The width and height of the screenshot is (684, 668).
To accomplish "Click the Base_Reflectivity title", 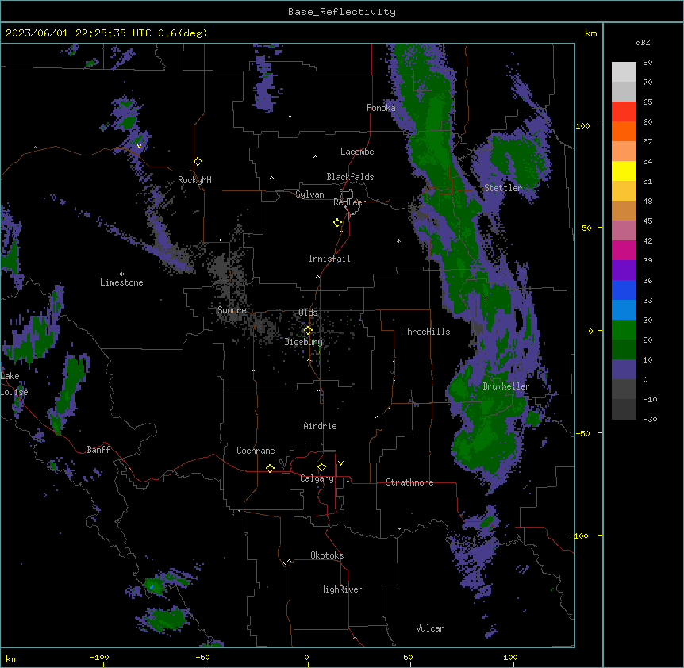I will click(x=342, y=12).
